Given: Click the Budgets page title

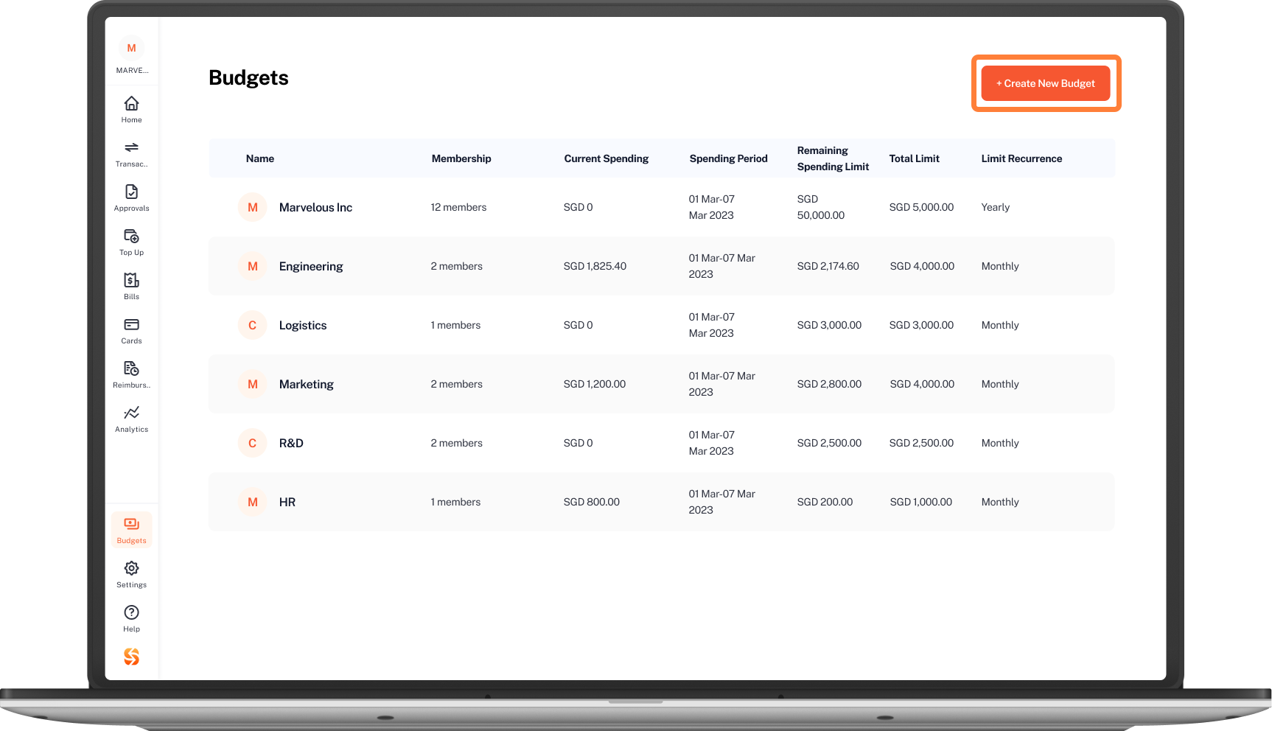Looking at the screenshot, I should coord(248,77).
